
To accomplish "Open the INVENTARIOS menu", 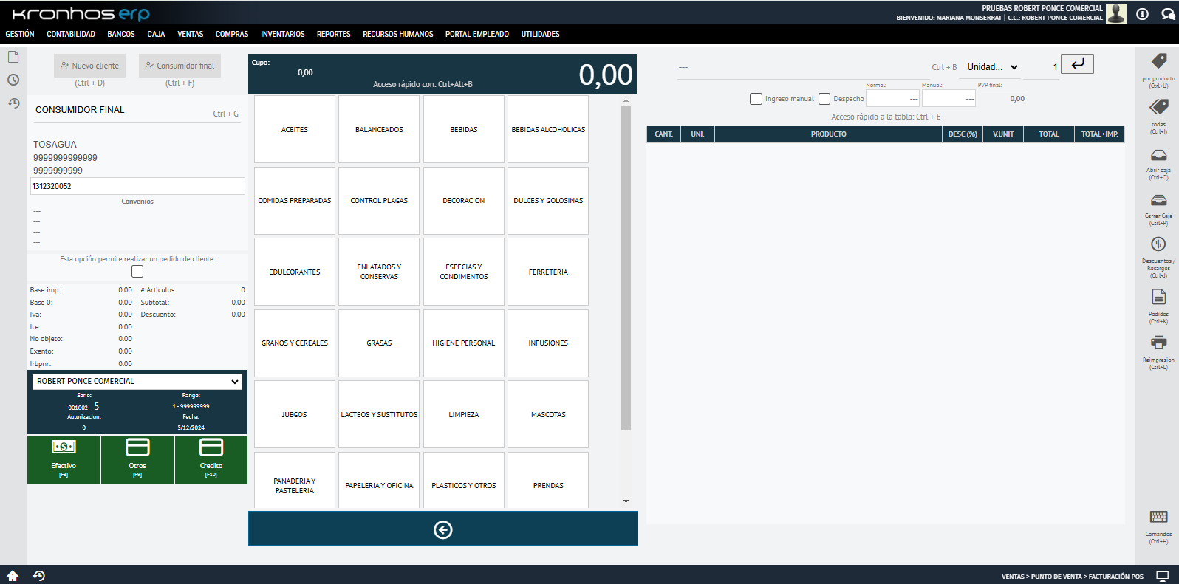I will 282,34.
